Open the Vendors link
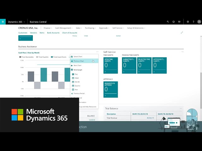 (33, 33)
